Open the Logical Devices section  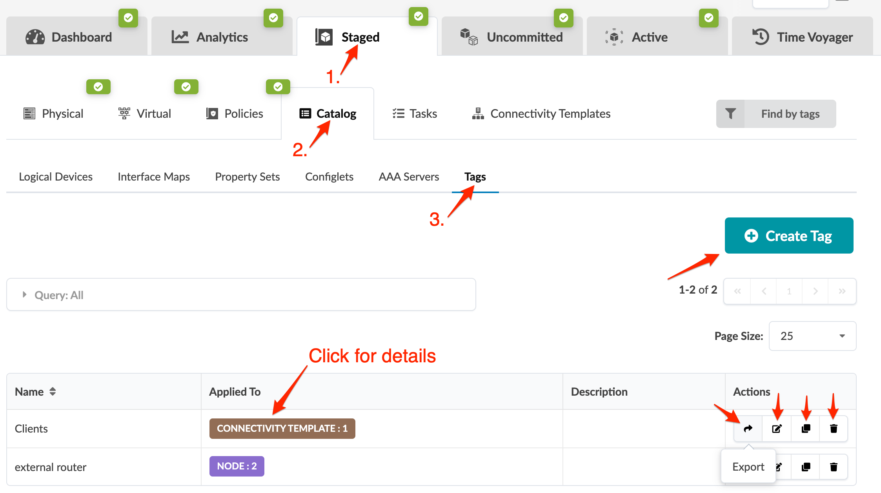tap(56, 177)
